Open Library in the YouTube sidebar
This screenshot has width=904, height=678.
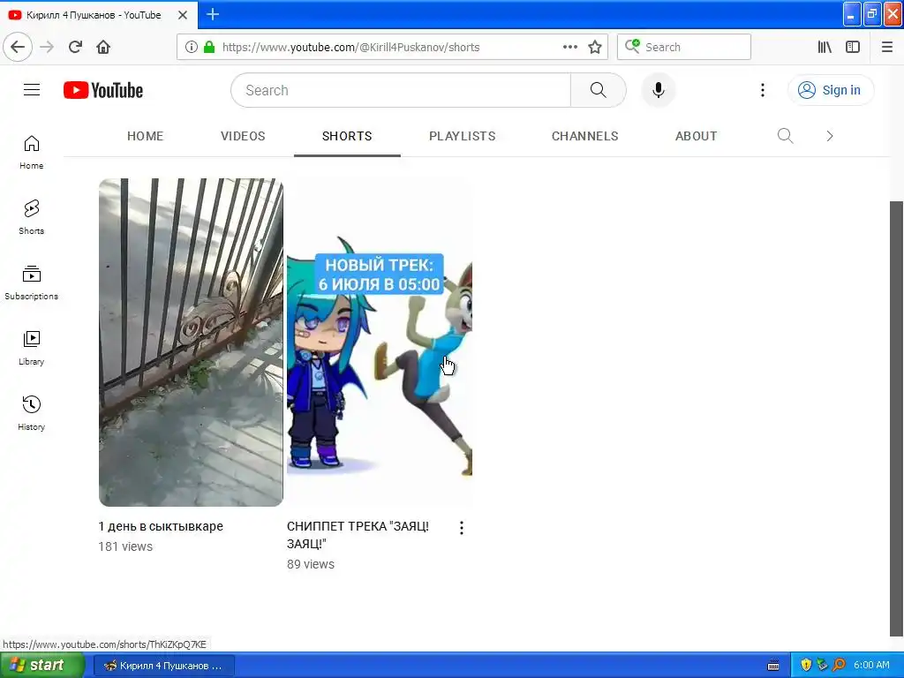(31, 348)
